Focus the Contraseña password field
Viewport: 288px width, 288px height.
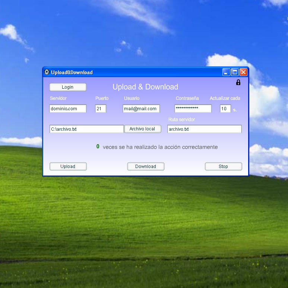coord(193,108)
